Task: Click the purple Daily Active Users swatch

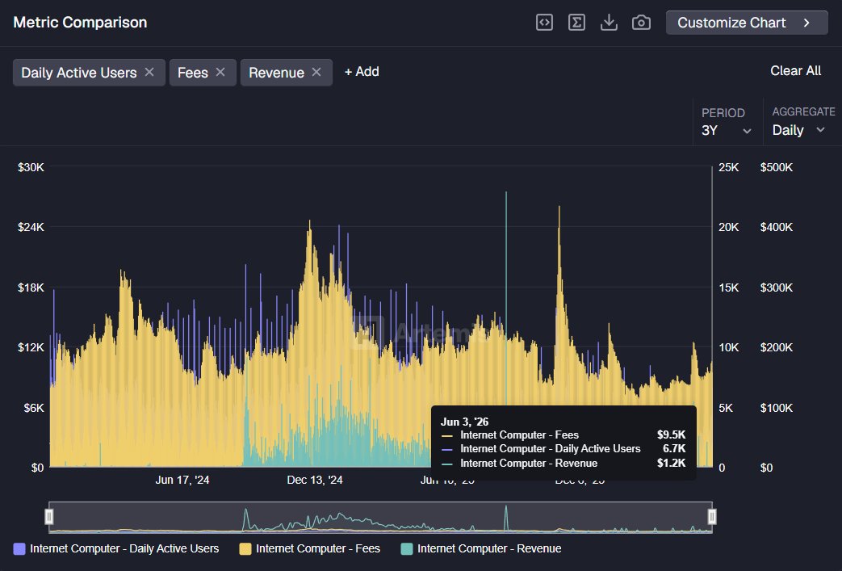Action: (x=19, y=549)
